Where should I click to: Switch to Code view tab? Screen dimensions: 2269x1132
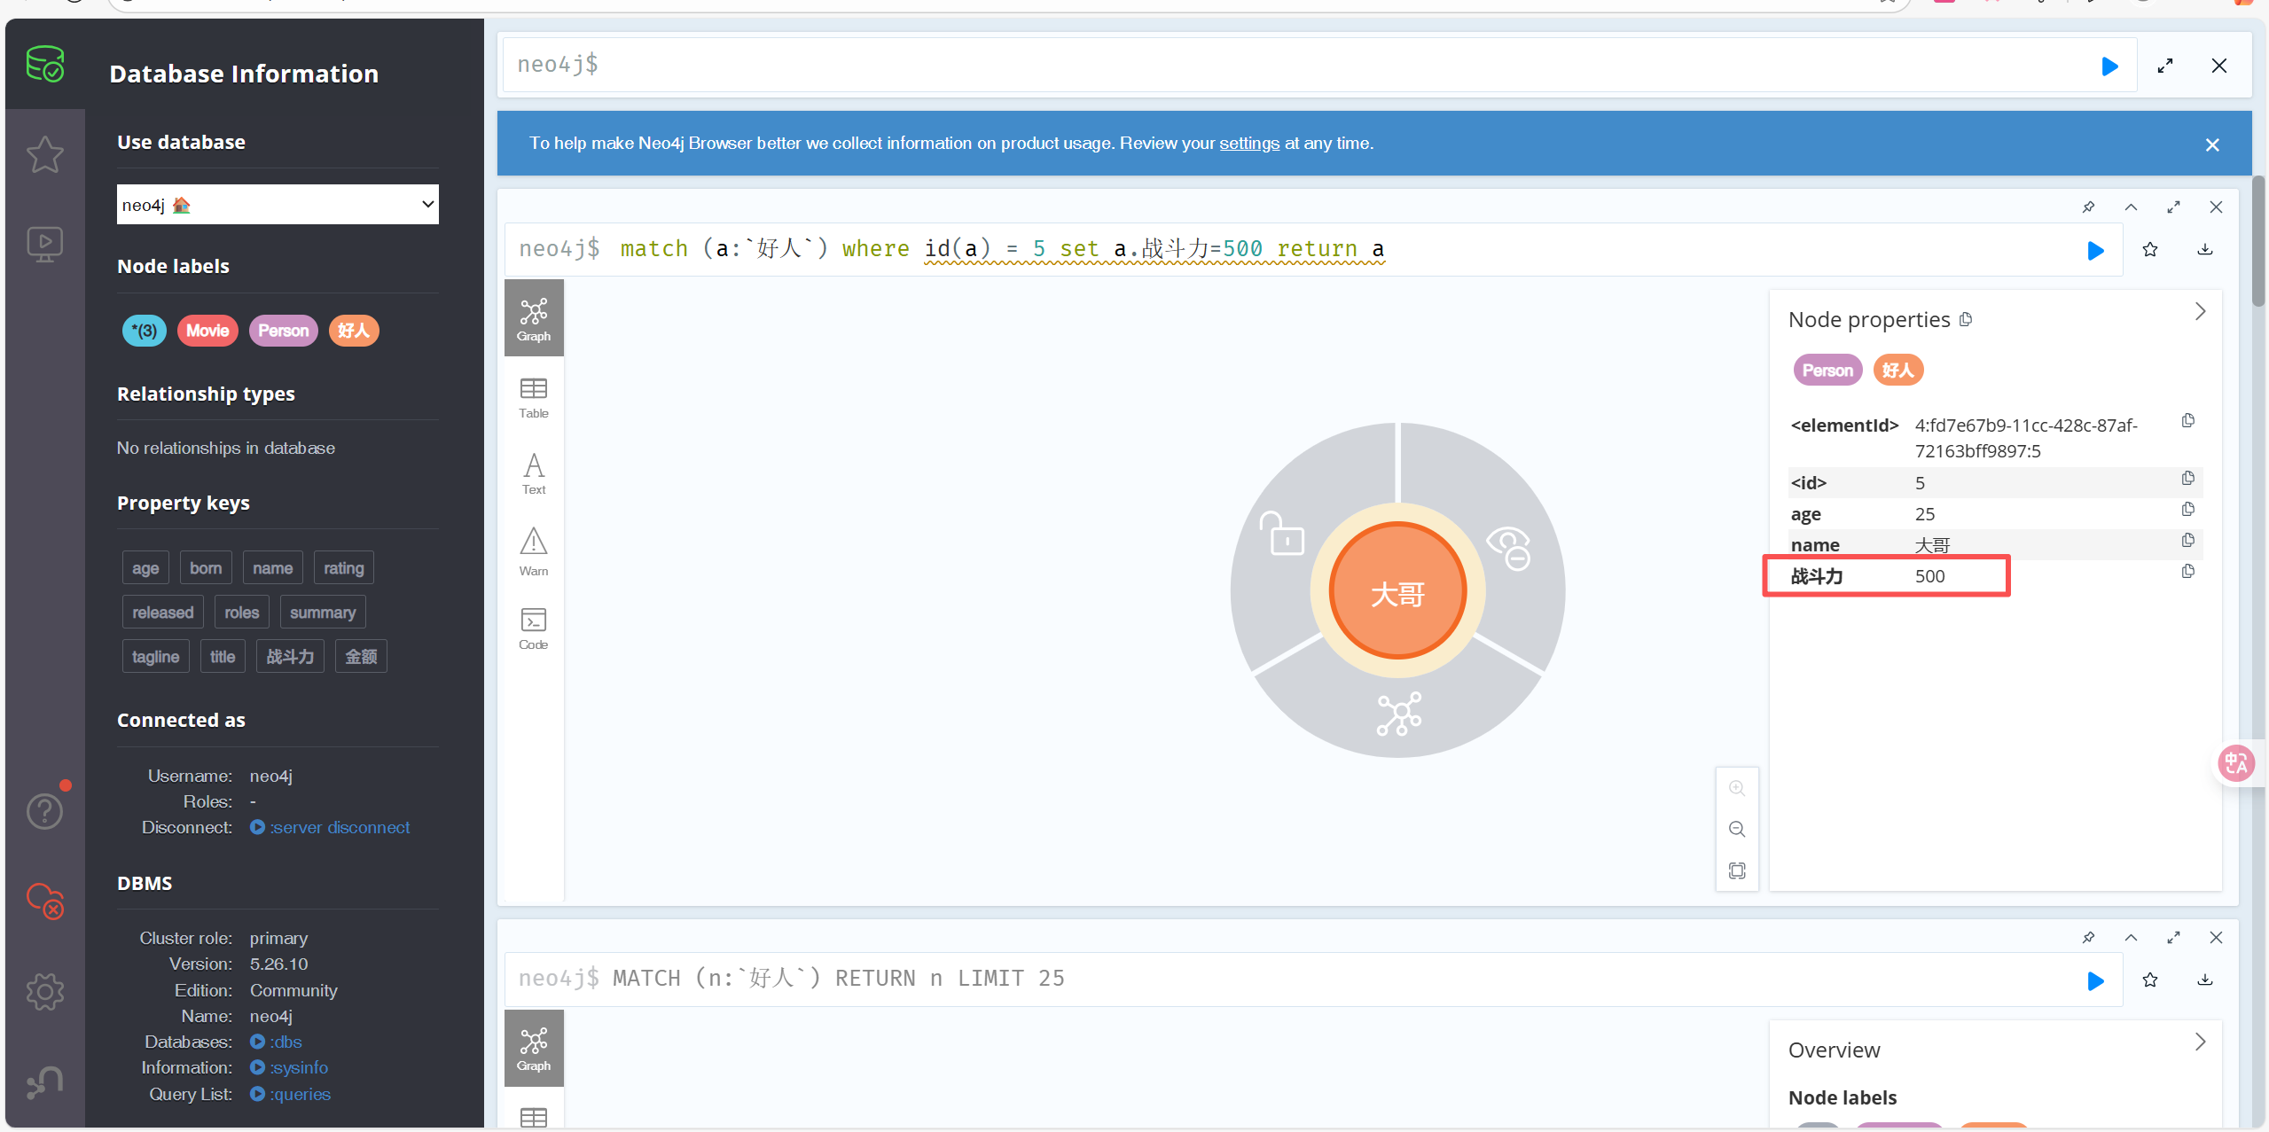[534, 628]
